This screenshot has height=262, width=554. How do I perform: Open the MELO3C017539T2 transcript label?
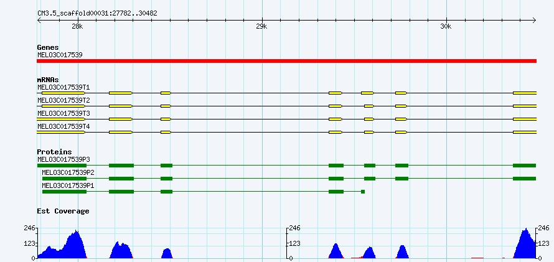[x=63, y=100]
